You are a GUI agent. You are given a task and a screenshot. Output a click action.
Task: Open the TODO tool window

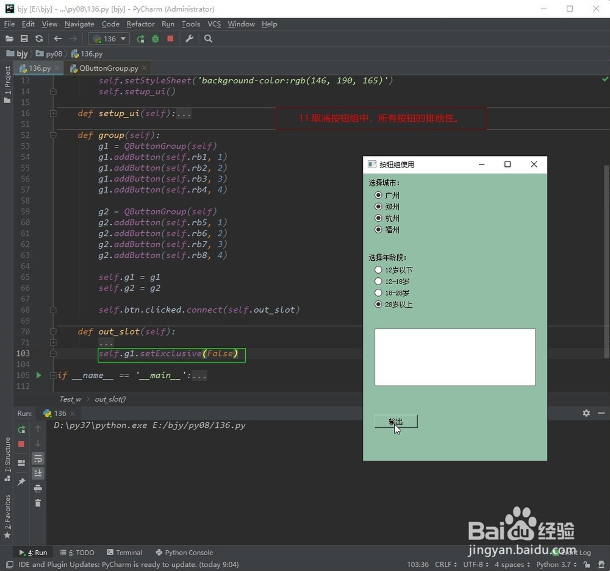tap(77, 552)
